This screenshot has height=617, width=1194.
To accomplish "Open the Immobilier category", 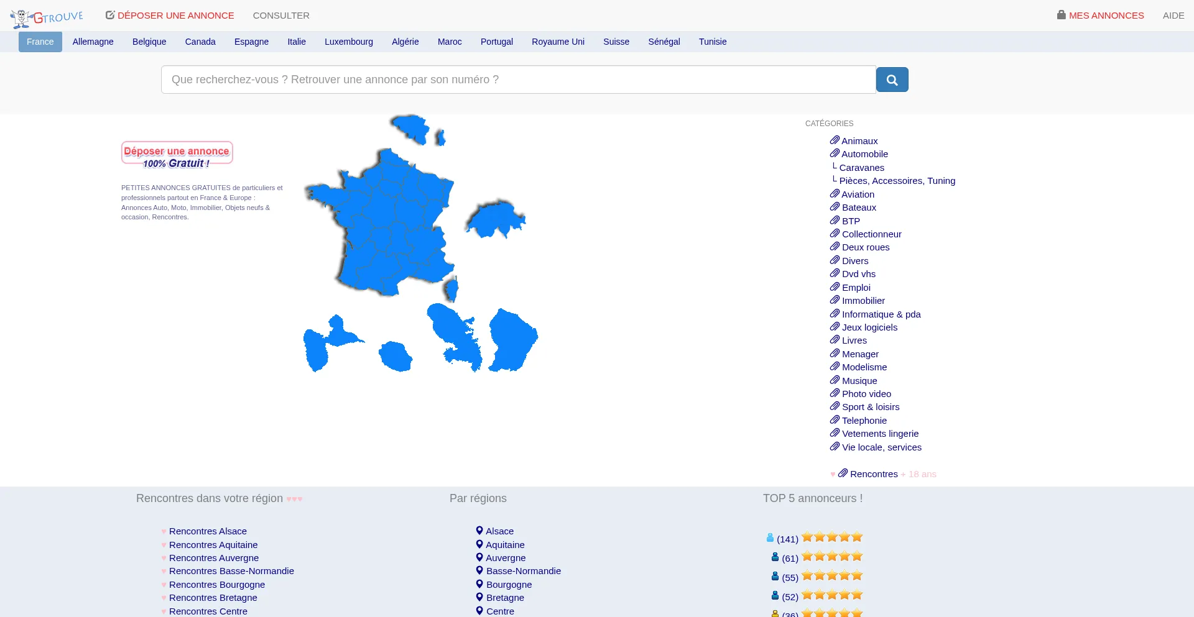I will click(x=863, y=301).
